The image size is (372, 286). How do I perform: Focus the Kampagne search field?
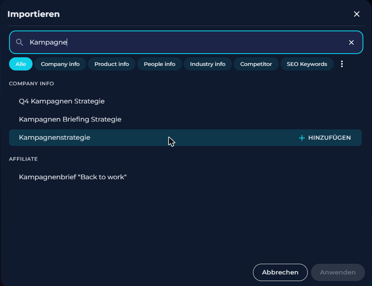(186, 42)
